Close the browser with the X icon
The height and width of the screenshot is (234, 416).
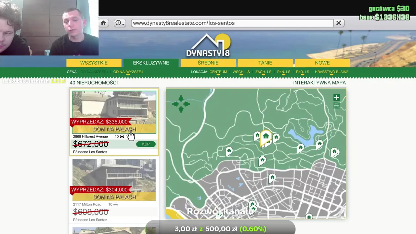pos(339,23)
